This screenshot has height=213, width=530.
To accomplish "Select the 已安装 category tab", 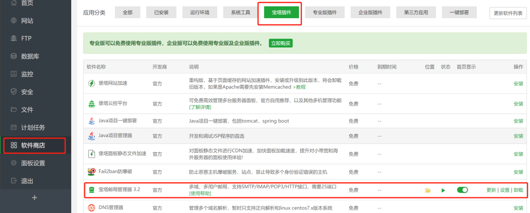I will point(161,12).
